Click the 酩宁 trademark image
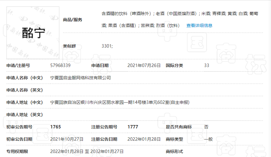 pyautogui.click(x=33, y=33)
